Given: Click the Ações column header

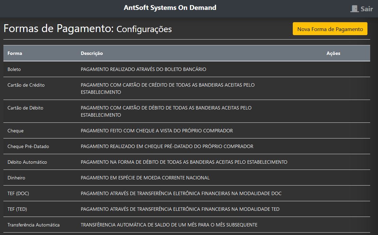Looking at the screenshot, I should point(333,53).
